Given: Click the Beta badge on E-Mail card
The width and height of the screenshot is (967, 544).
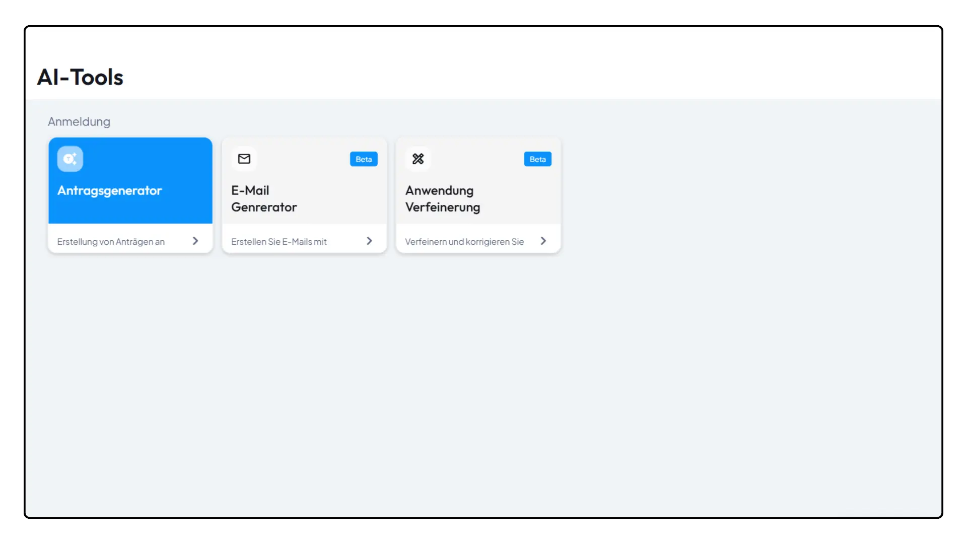Looking at the screenshot, I should (x=364, y=159).
